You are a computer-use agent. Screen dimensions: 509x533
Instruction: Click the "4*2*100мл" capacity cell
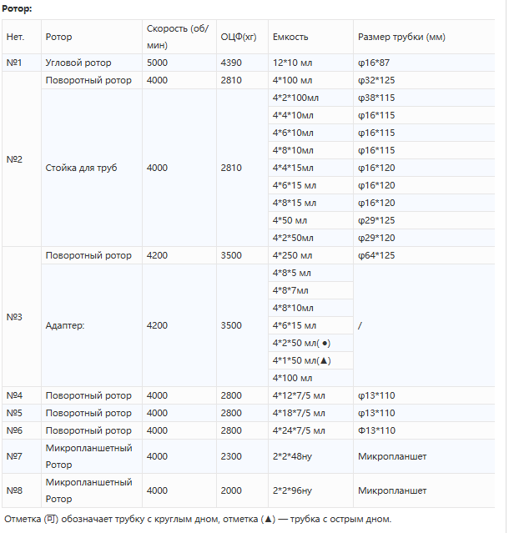295,98
